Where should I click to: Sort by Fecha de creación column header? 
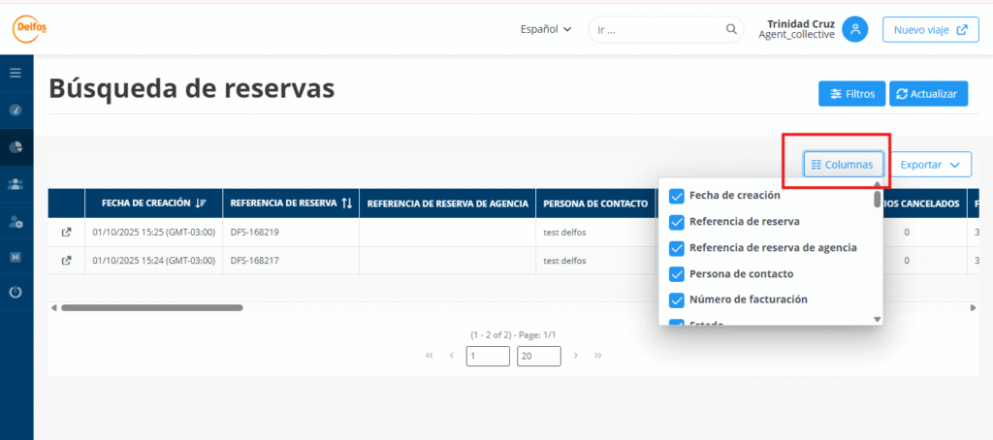click(147, 203)
